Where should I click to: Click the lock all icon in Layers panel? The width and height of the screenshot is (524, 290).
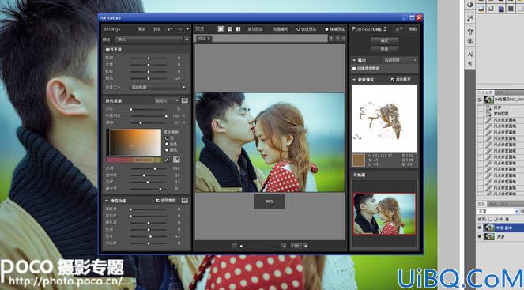507,219
